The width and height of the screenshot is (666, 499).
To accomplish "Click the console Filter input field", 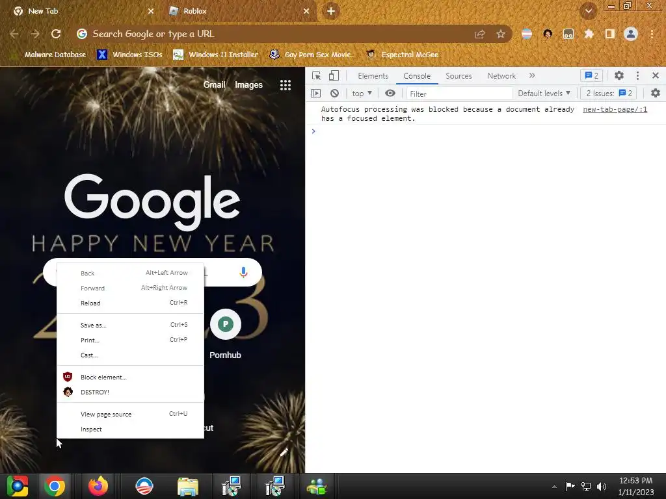I will pos(460,94).
